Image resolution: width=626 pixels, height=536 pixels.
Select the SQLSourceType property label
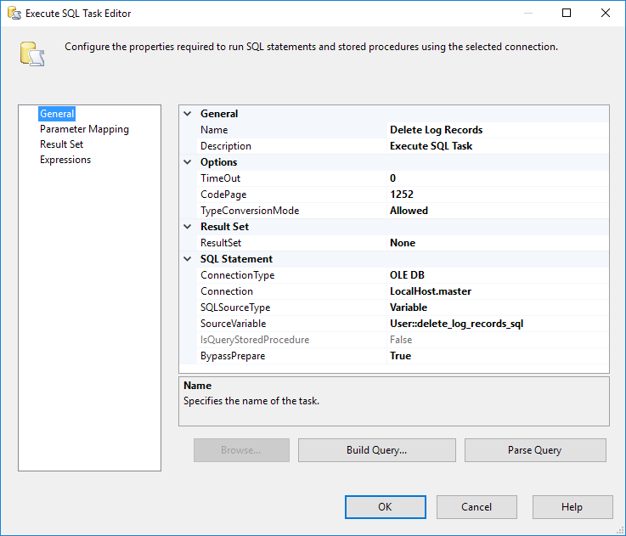coord(235,307)
